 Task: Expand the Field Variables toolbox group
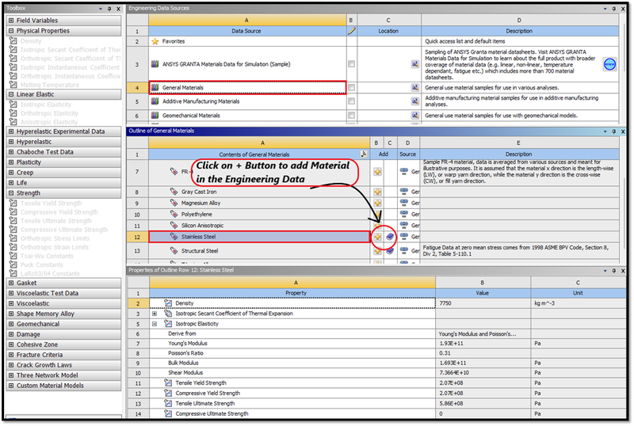pos(11,21)
